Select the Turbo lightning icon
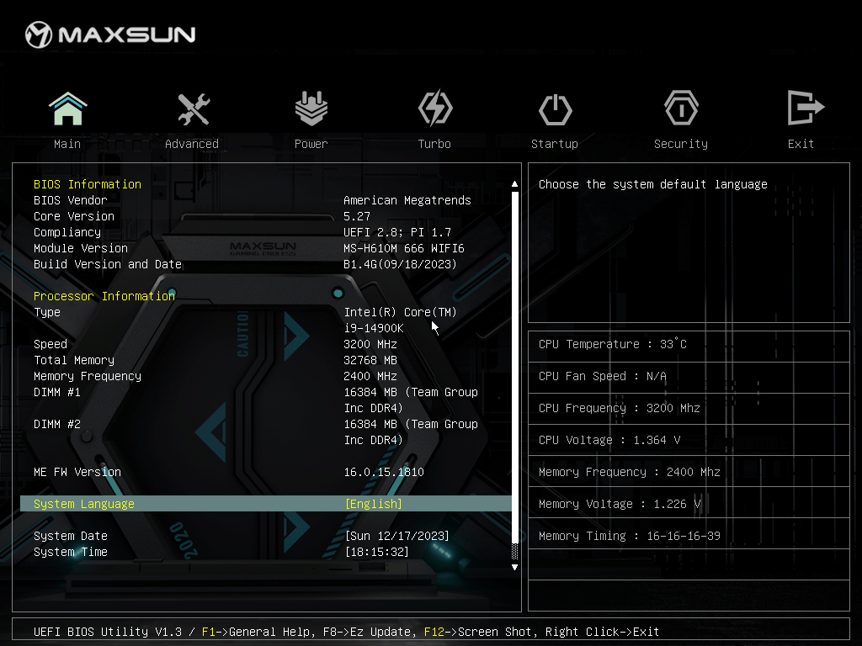 point(435,109)
